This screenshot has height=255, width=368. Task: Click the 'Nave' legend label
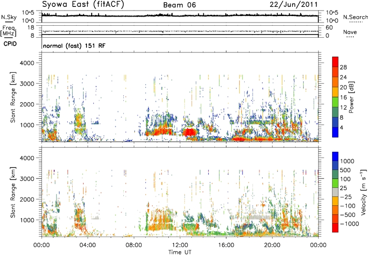point(350,32)
